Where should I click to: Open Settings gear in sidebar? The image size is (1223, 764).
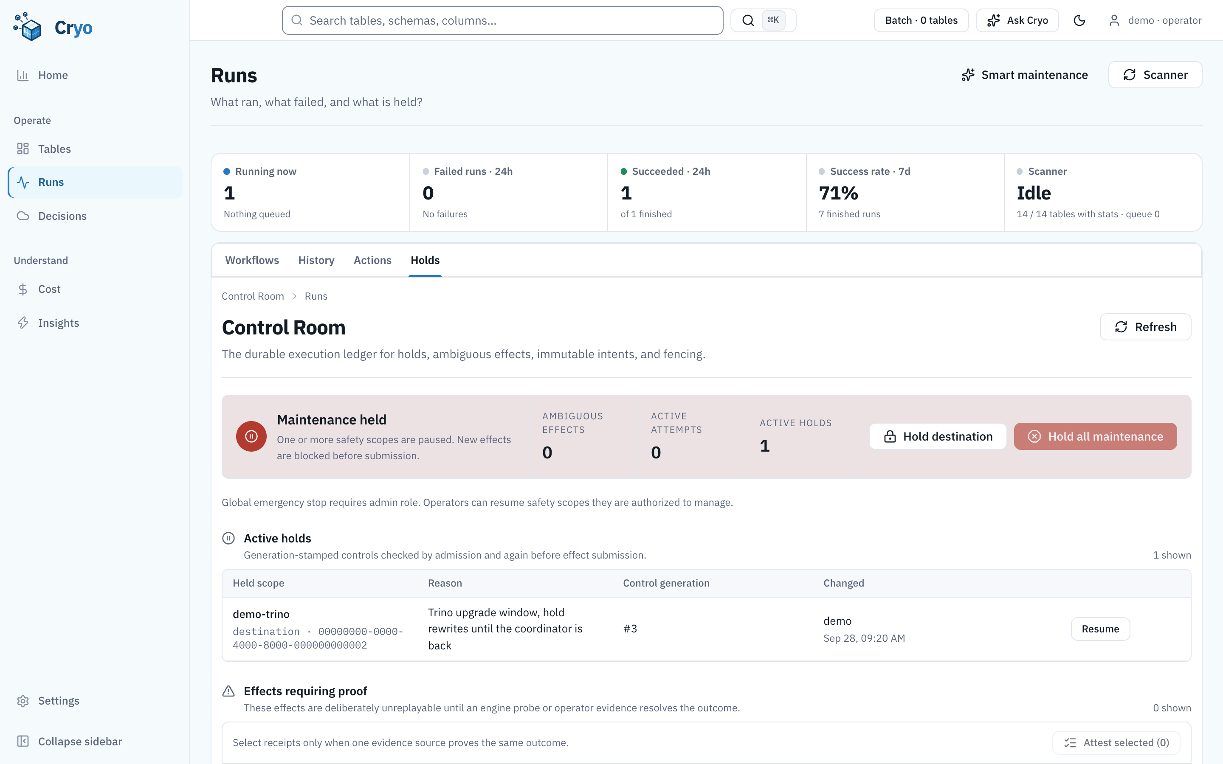(x=95, y=700)
